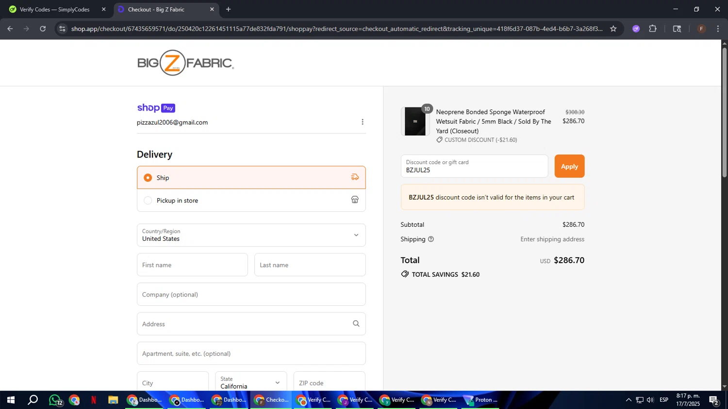Click the Checko... taskbar Chrome window
The width and height of the screenshot is (728, 409).
coord(271,400)
